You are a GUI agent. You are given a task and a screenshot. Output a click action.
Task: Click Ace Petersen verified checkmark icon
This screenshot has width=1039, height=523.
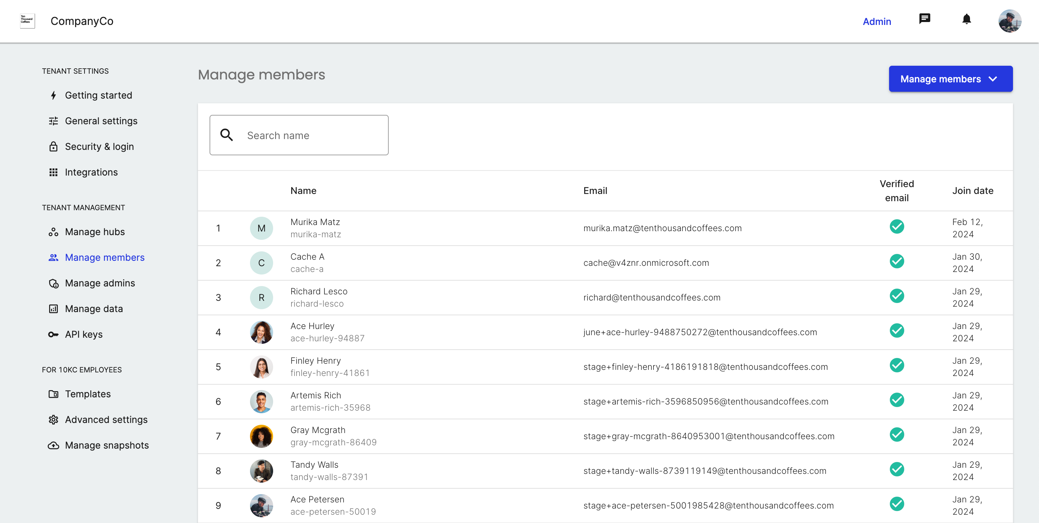[897, 504]
